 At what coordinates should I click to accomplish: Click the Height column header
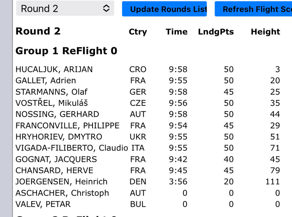[x=265, y=32]
